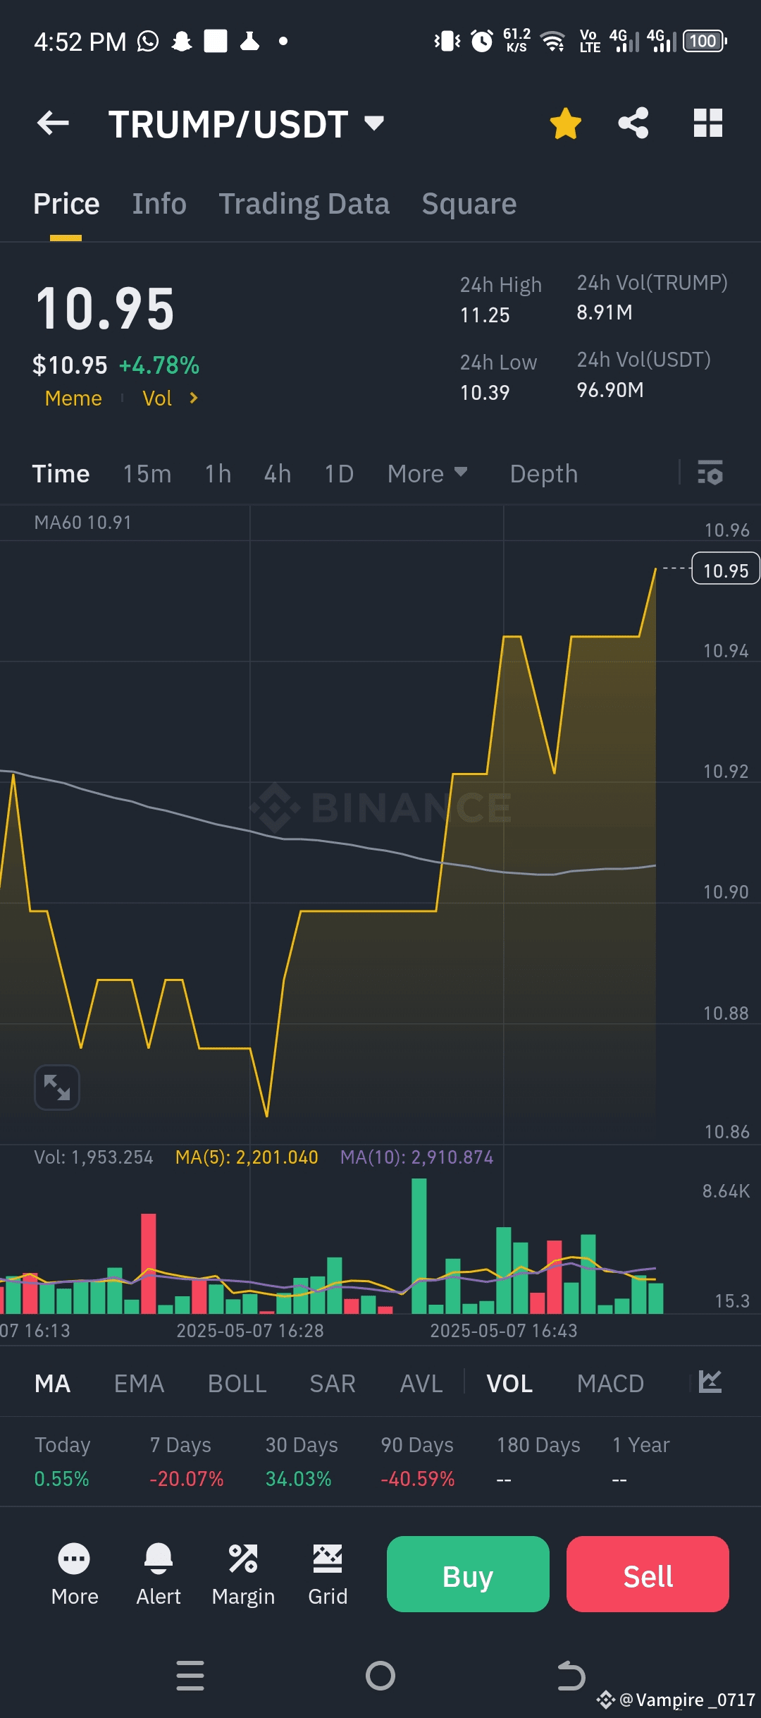Screen dimensions: 761x1718
Task: Toggle the BOLL indicator
Action: click(x=237, y=1384)
